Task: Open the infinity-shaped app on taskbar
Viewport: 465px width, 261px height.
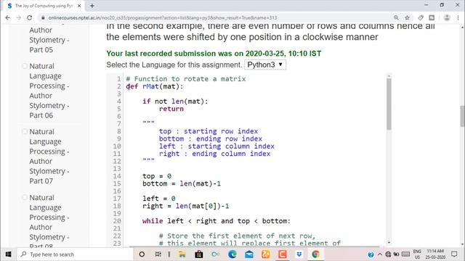Action: tap(216, 254)
